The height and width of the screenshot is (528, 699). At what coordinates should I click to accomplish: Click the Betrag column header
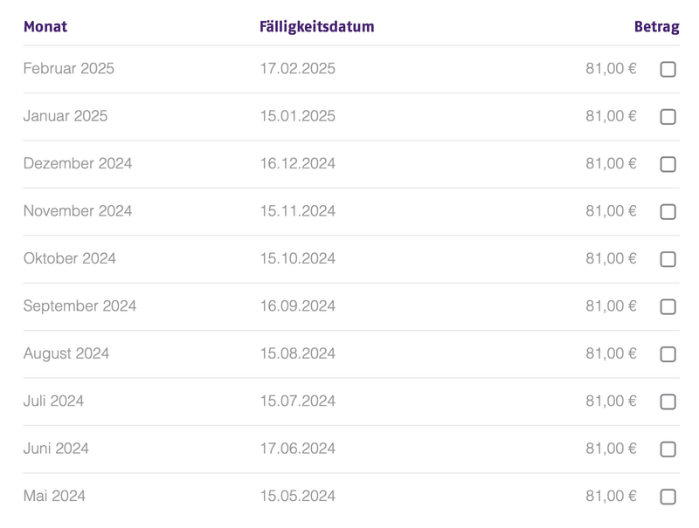pyautogui.click(x=656, y=26)
